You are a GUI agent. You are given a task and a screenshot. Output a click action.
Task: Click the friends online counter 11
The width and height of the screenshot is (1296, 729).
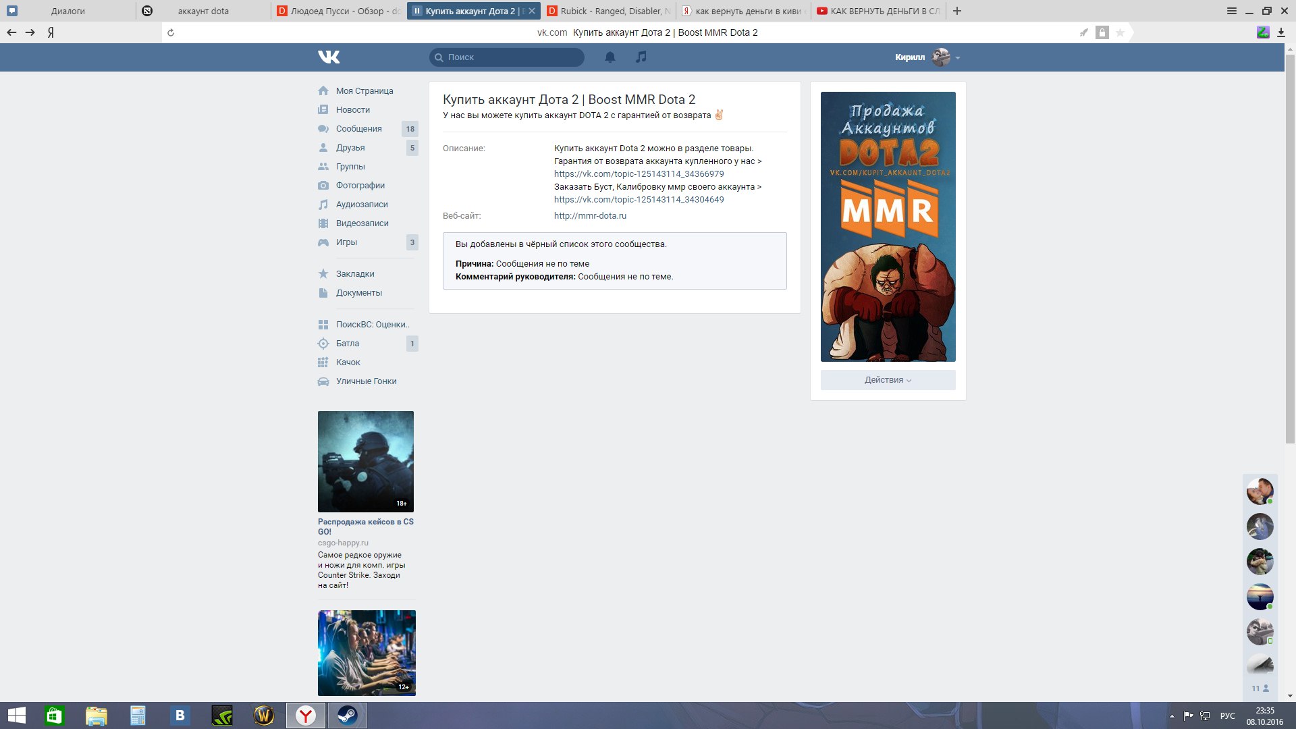coord(1260,688)
